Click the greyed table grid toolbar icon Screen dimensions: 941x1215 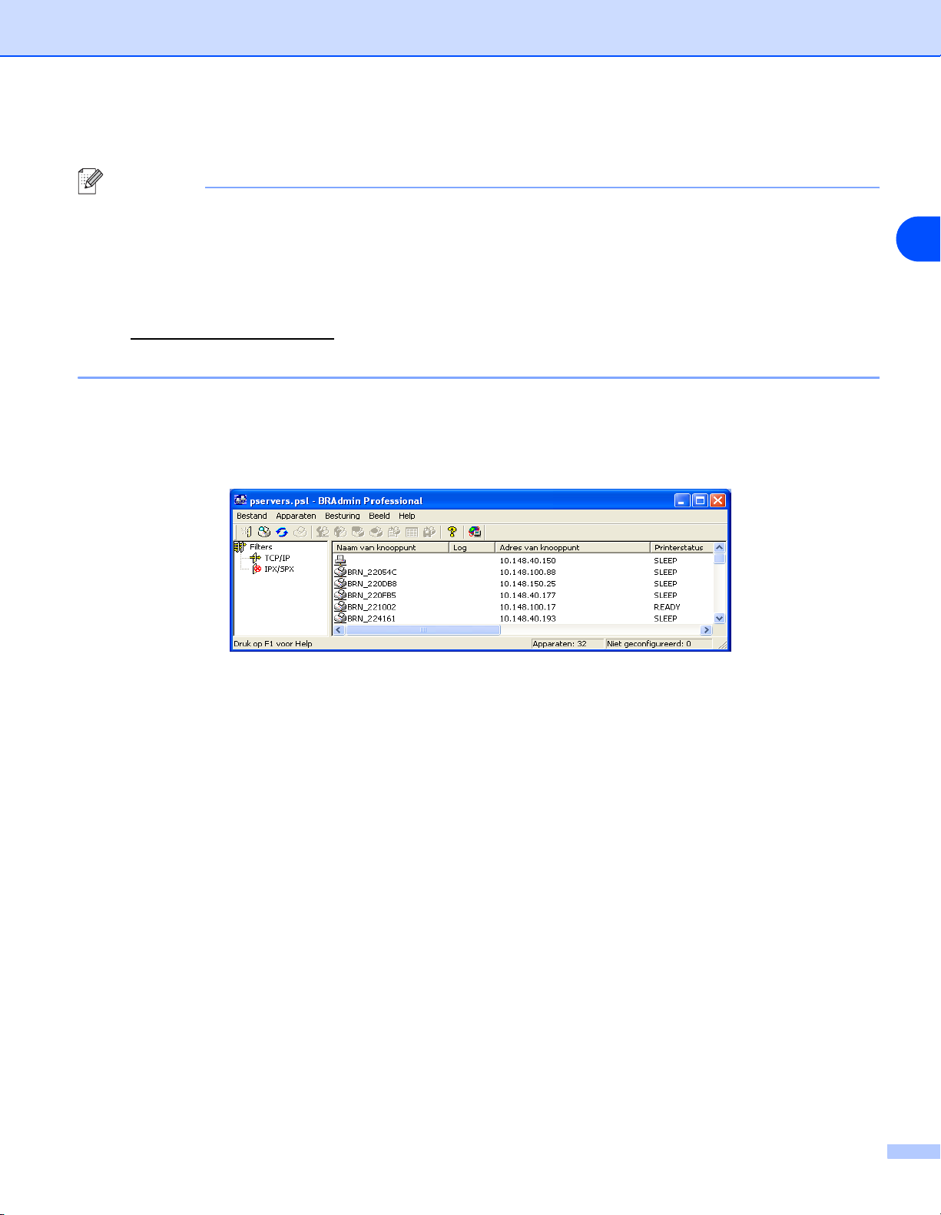pos(412,531)
